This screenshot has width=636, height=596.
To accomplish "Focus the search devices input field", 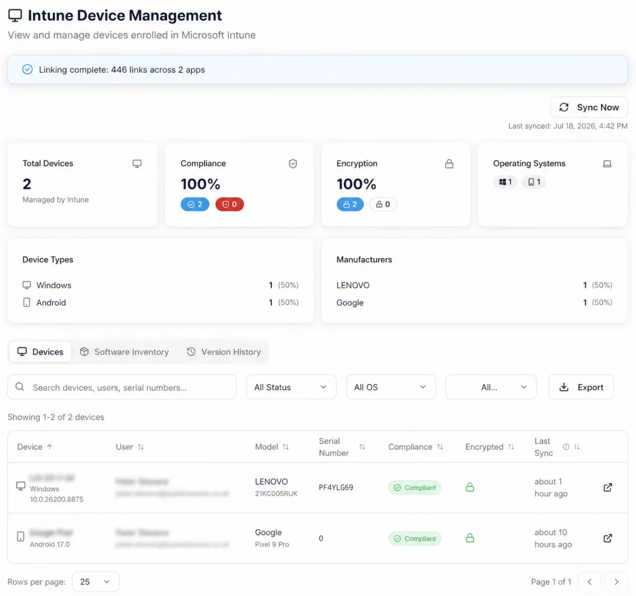I will point(122,387).
